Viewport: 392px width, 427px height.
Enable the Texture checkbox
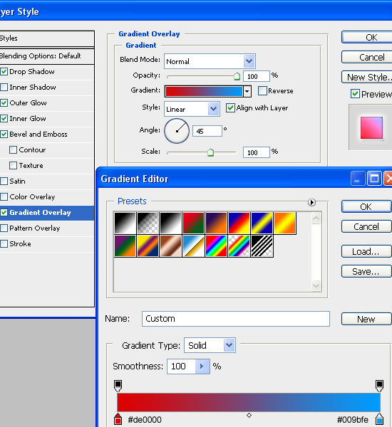click(13, 166)
